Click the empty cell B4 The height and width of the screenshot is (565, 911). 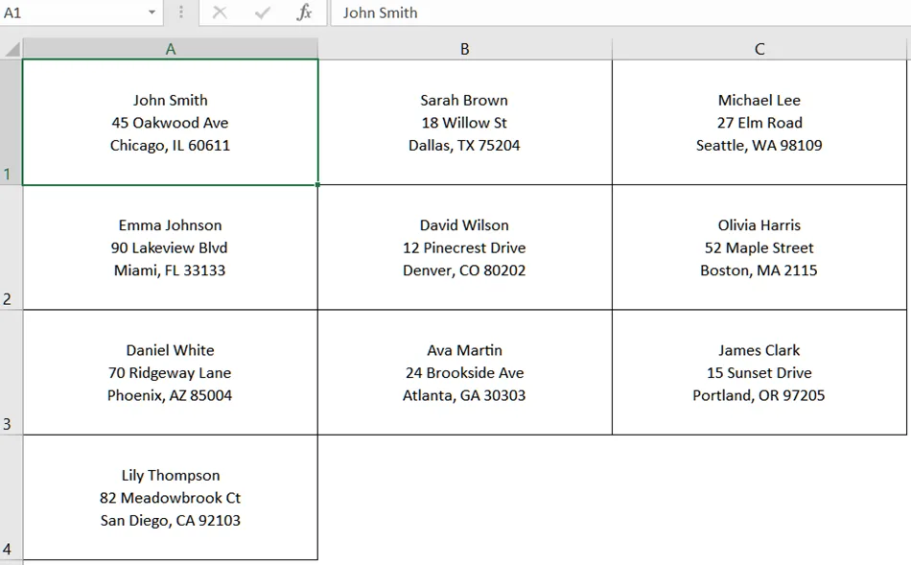coord(465,498)
